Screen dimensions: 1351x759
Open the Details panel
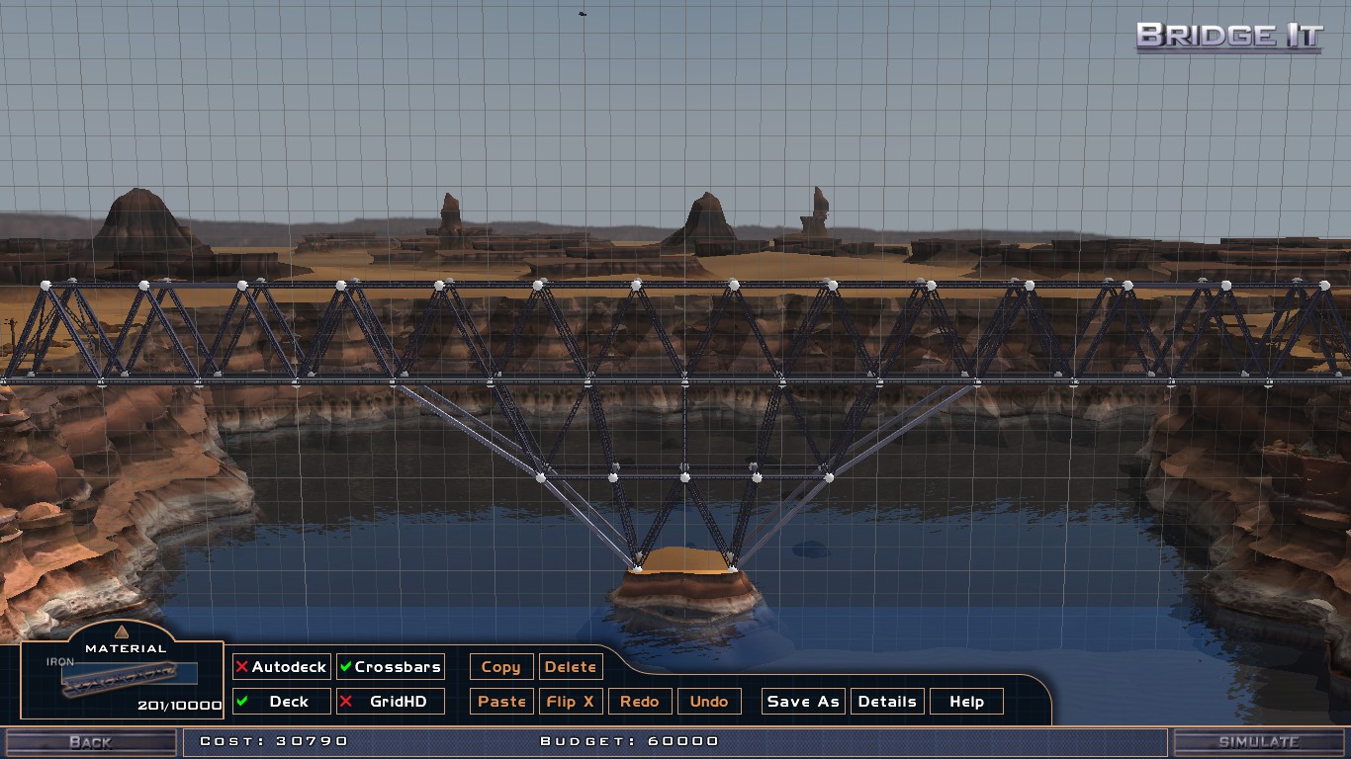887,702
